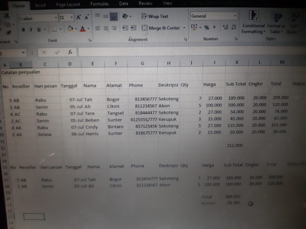Align text right
The height and width of the screenshot is (229, 306).
pos(114,28)
